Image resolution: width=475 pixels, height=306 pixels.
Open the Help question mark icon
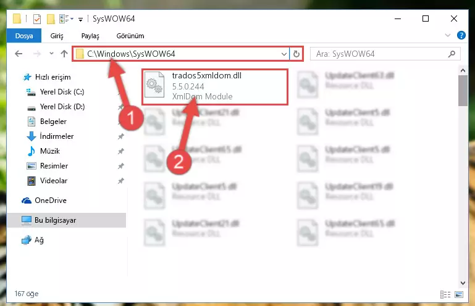pyautogui.click(x=461, y=35)
